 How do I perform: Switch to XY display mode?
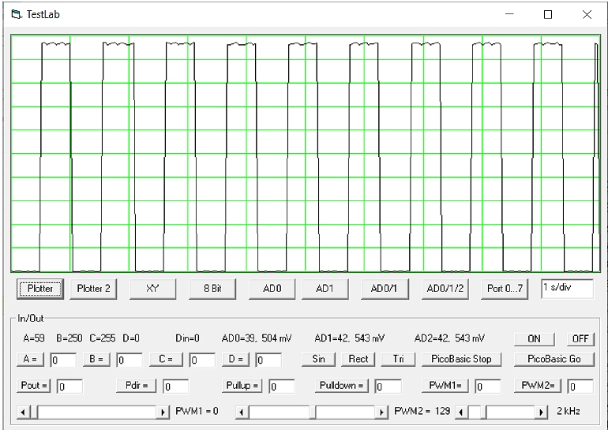[x=153, y=289]
